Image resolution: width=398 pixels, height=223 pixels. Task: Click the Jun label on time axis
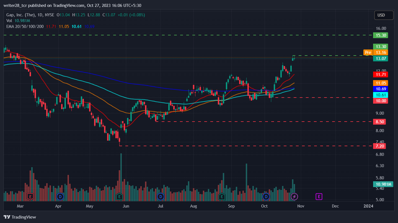pos(126,206)
